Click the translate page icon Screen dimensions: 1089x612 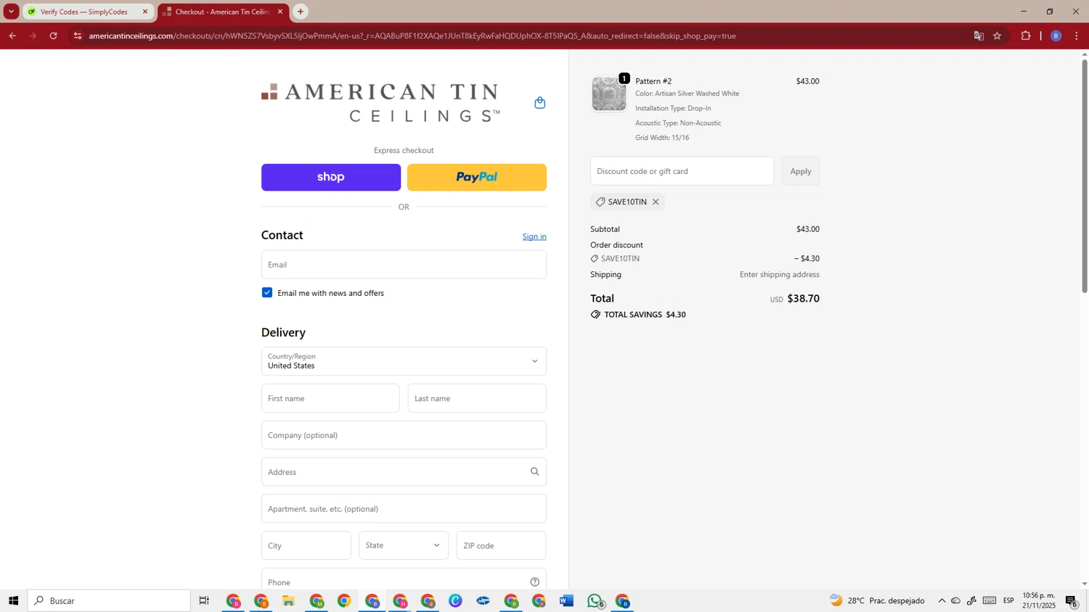pos(979,36)
